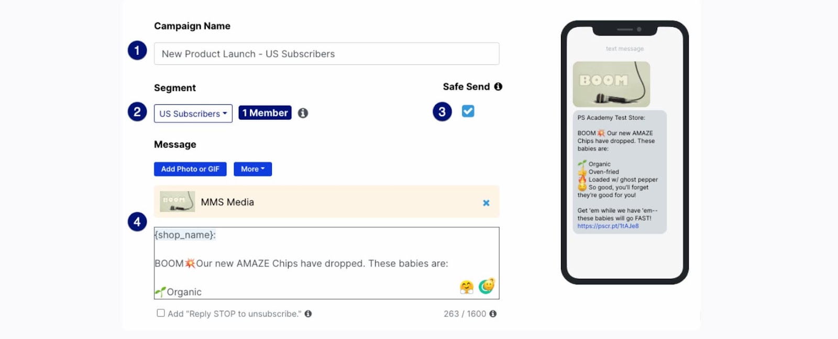
Task: Click inside the message text area
Action: [326, 263]
